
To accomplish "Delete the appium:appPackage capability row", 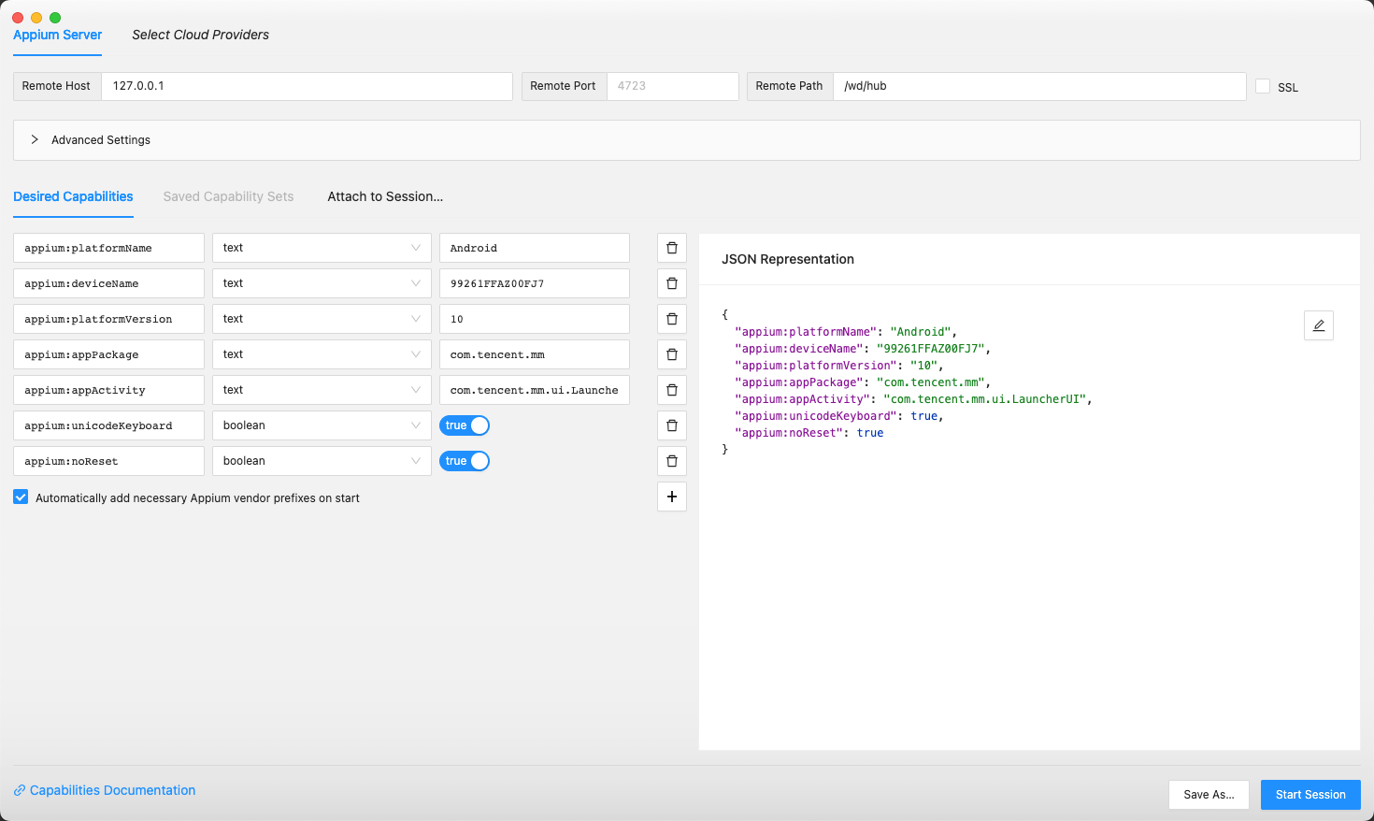I will coord(671,354).
